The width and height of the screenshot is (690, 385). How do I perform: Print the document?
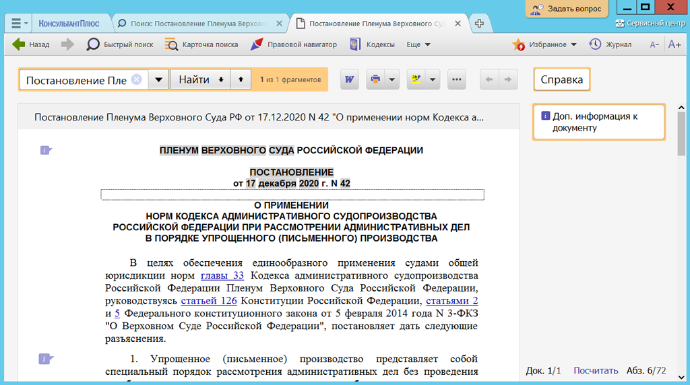375,79
